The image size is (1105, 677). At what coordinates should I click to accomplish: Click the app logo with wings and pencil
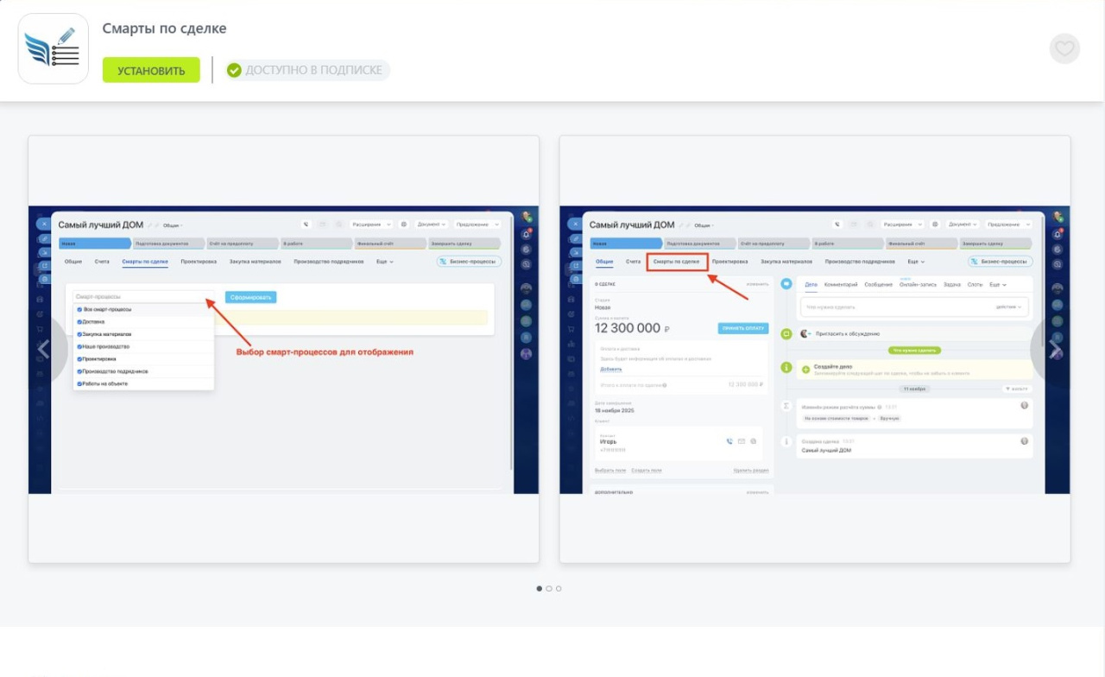[54, 48]
